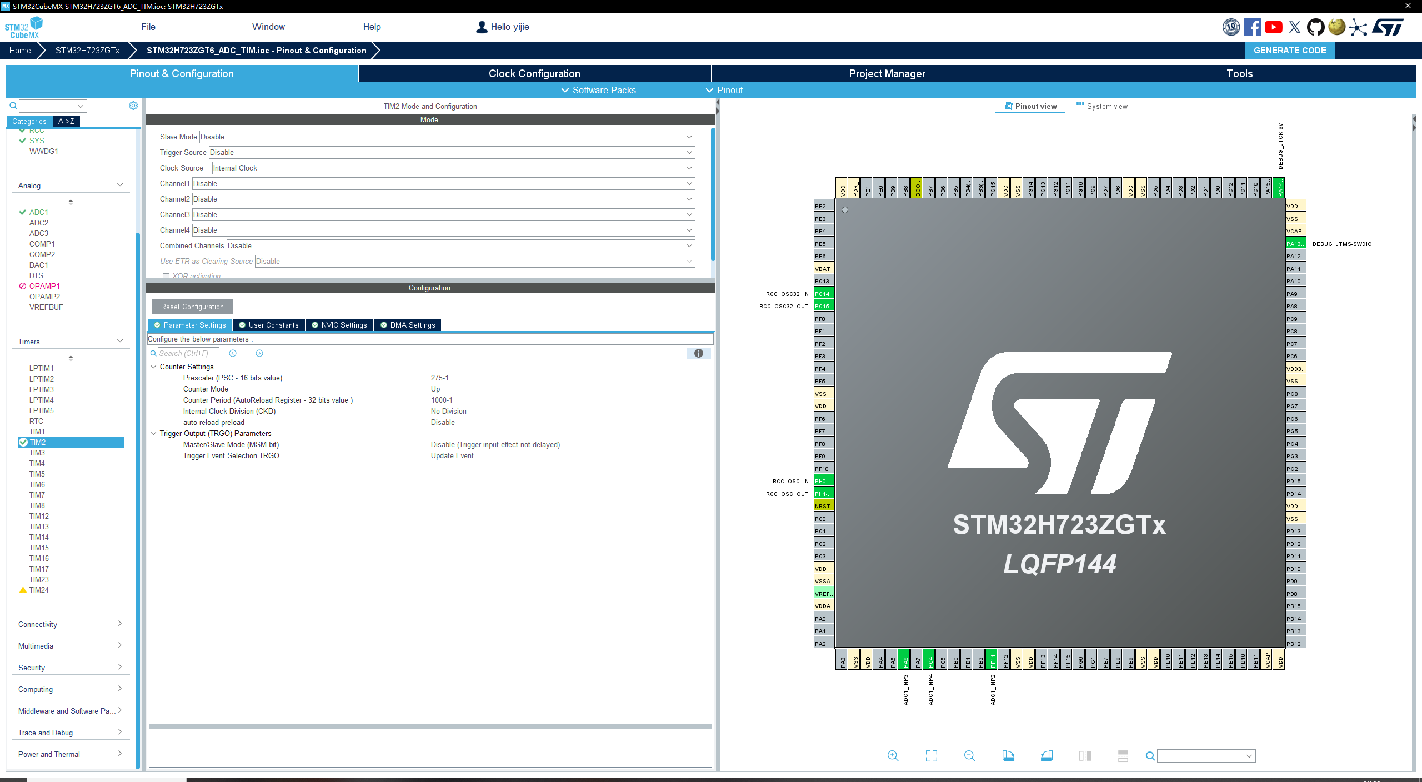The image size is (1422, 782).
Task: Open the NVIC Settings tab
Action: (x=339, y=325)
